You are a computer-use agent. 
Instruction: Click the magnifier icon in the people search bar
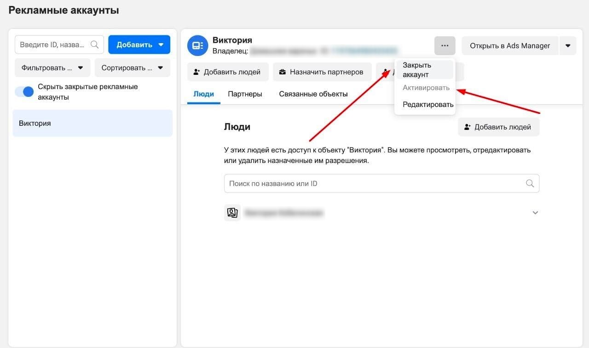[x=530, y=183]
